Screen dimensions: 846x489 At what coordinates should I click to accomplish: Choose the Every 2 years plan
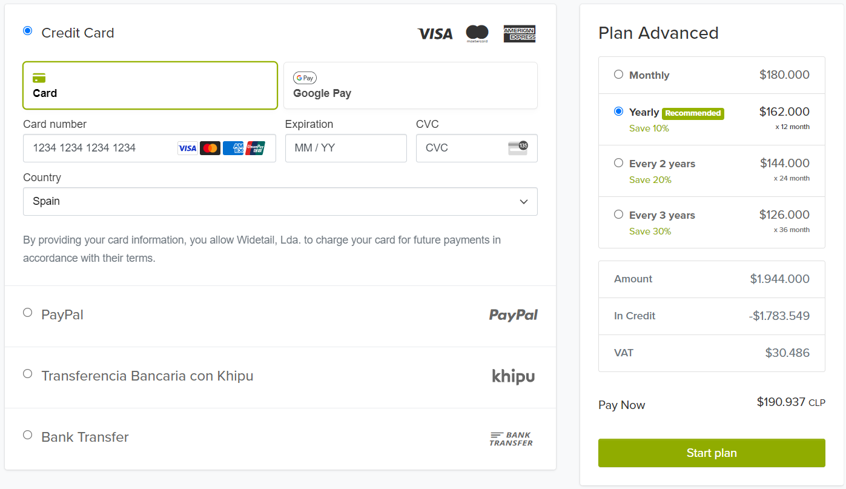tap(618, 162)
